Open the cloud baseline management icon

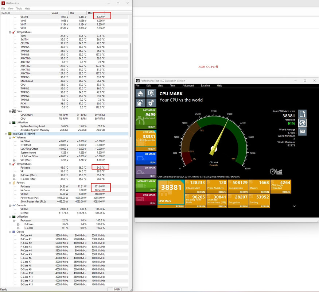point(140,103)
